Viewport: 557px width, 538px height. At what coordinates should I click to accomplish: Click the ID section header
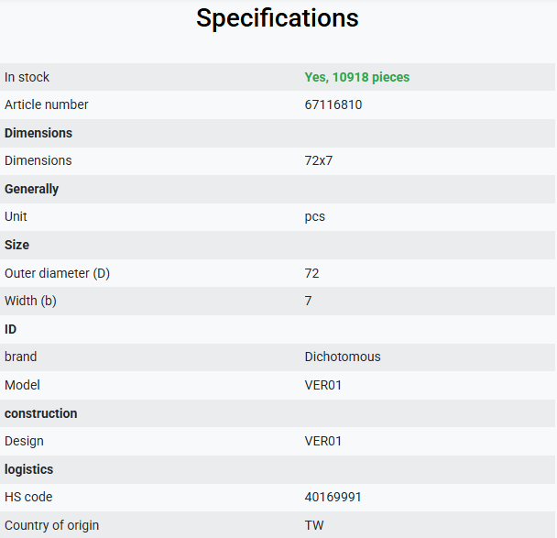(x=10, y=329)
